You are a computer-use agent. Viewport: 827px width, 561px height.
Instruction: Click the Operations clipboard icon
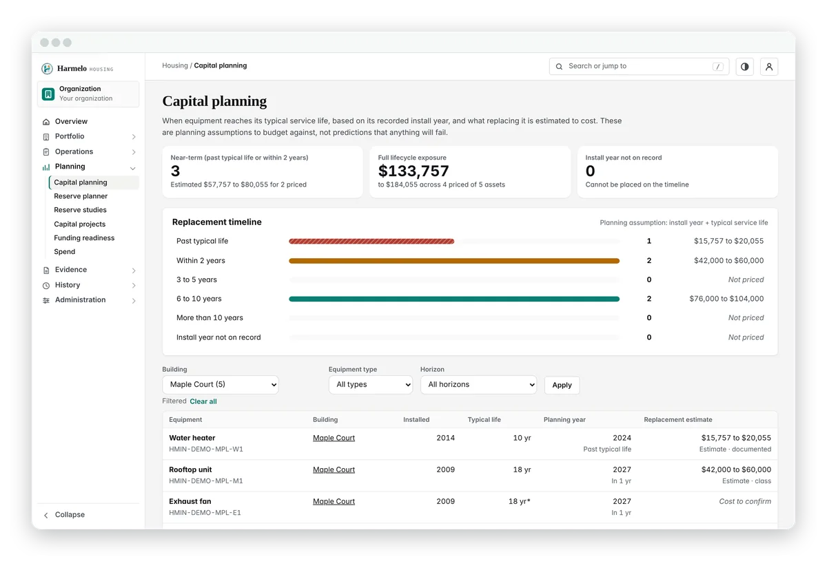coord(46,152)
